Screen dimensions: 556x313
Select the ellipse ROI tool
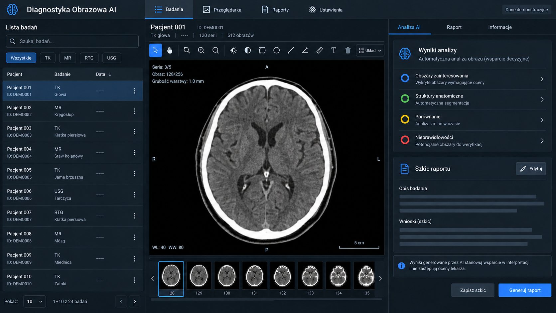(276, 50)
